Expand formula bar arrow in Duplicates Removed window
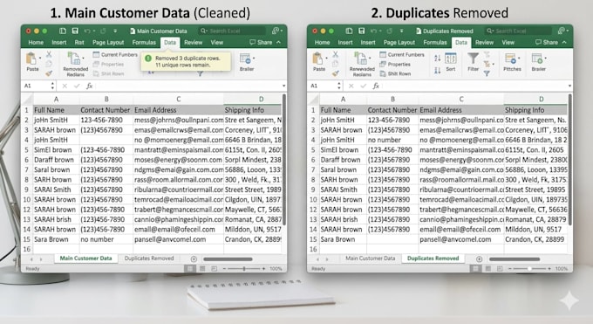 (569, 86)
